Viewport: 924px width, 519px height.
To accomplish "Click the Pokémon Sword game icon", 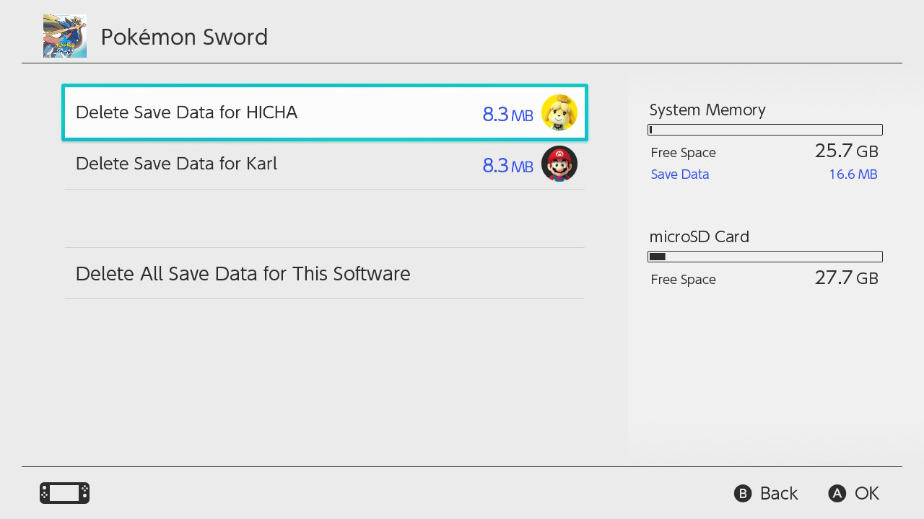I will (64, 35).
